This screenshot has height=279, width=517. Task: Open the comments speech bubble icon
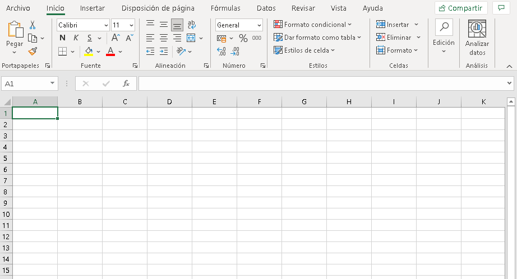click(x=501, y=8)
